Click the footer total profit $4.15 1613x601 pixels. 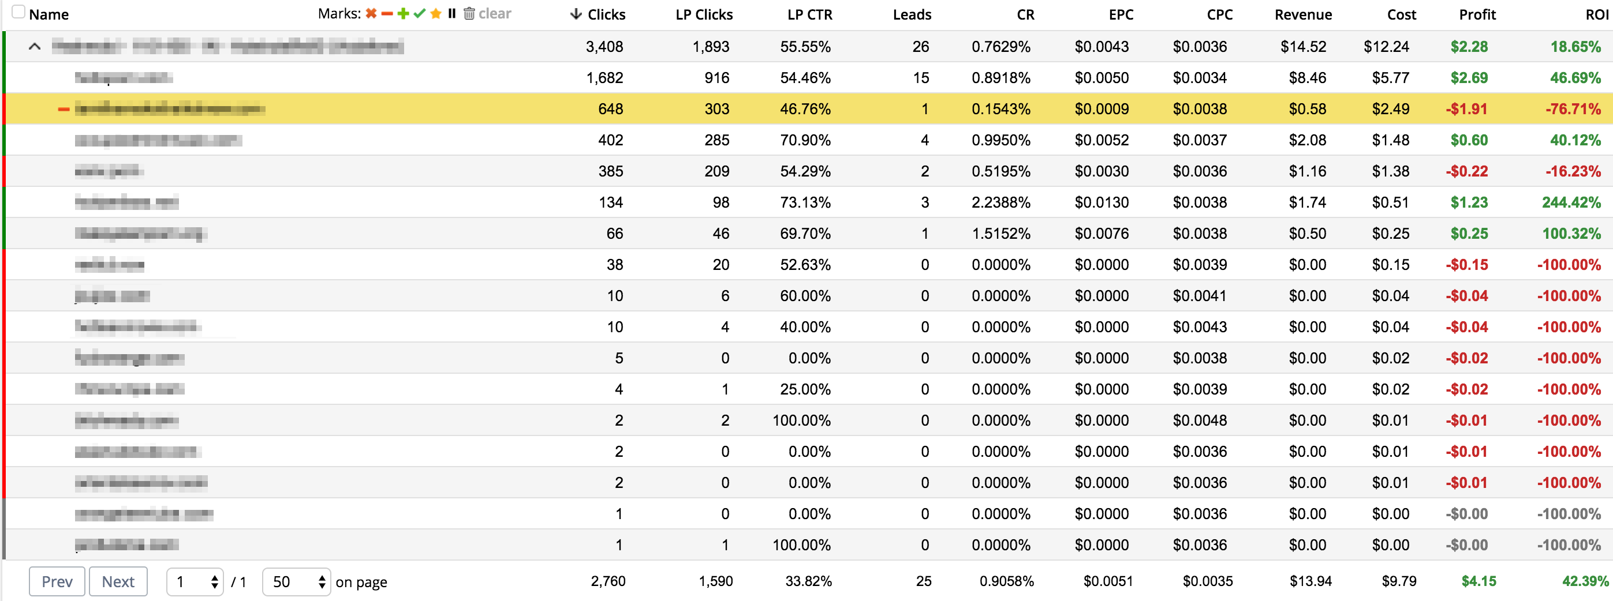click(x=1478, y=581)
